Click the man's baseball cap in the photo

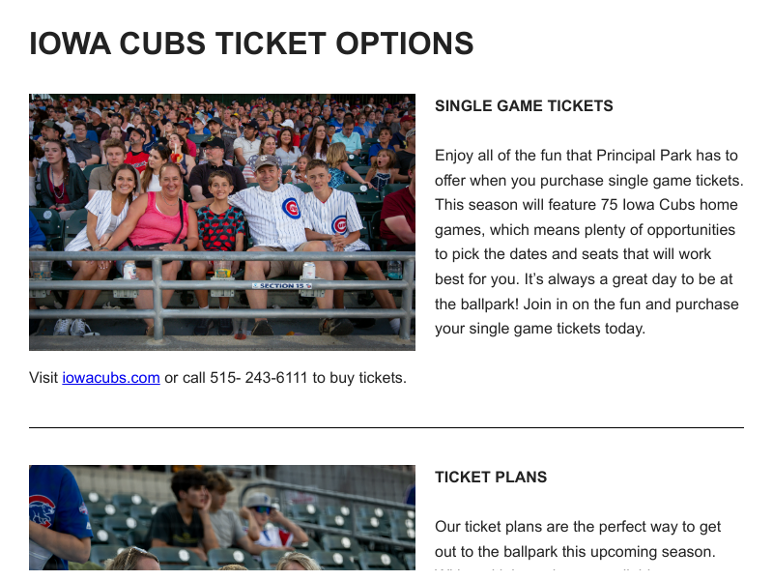point(267,162)
